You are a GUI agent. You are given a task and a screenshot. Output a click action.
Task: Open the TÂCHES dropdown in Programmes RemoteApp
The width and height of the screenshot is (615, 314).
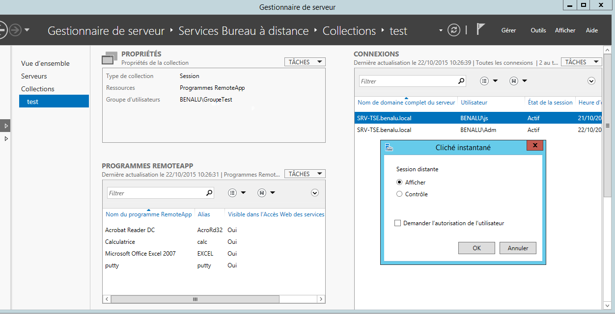305,174
